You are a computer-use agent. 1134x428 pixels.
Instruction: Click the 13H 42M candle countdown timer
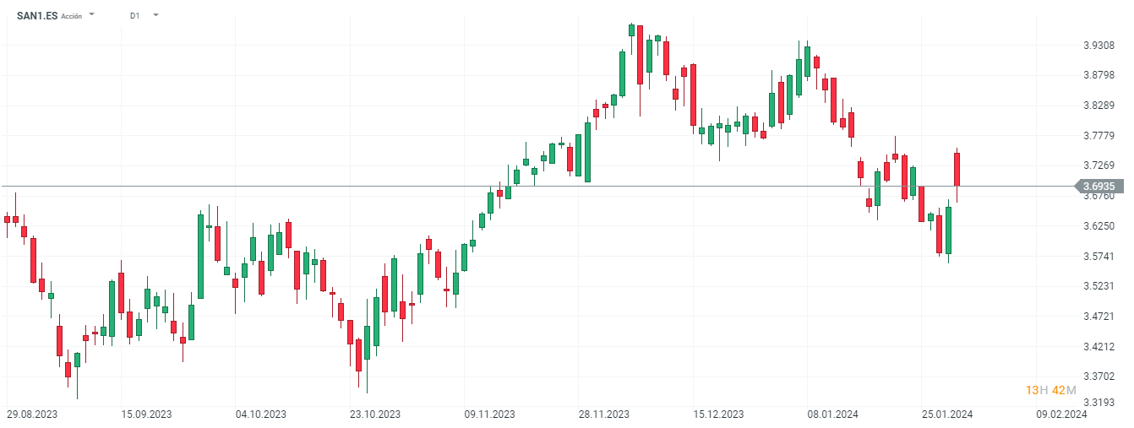tap(1050, 389)
